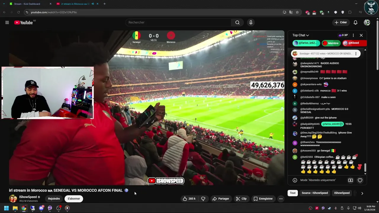Open the @fariss_iz62 super chat chip
The image size is (379, 213).
click(x=306, y=43)
